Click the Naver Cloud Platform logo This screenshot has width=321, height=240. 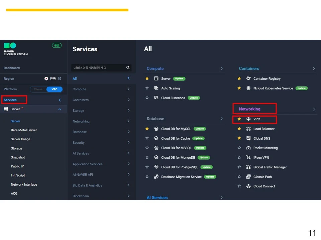coord(16,49)
